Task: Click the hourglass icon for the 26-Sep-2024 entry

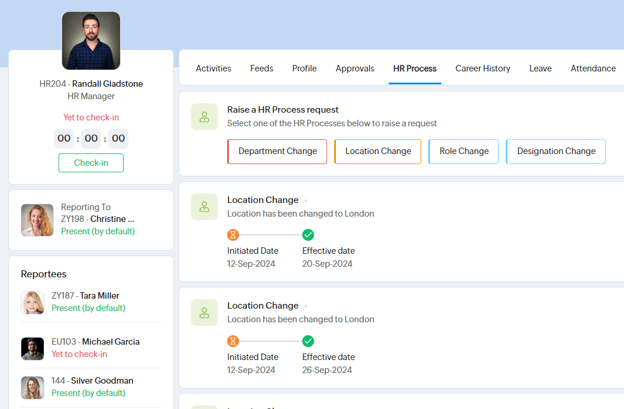Action: 233,341
